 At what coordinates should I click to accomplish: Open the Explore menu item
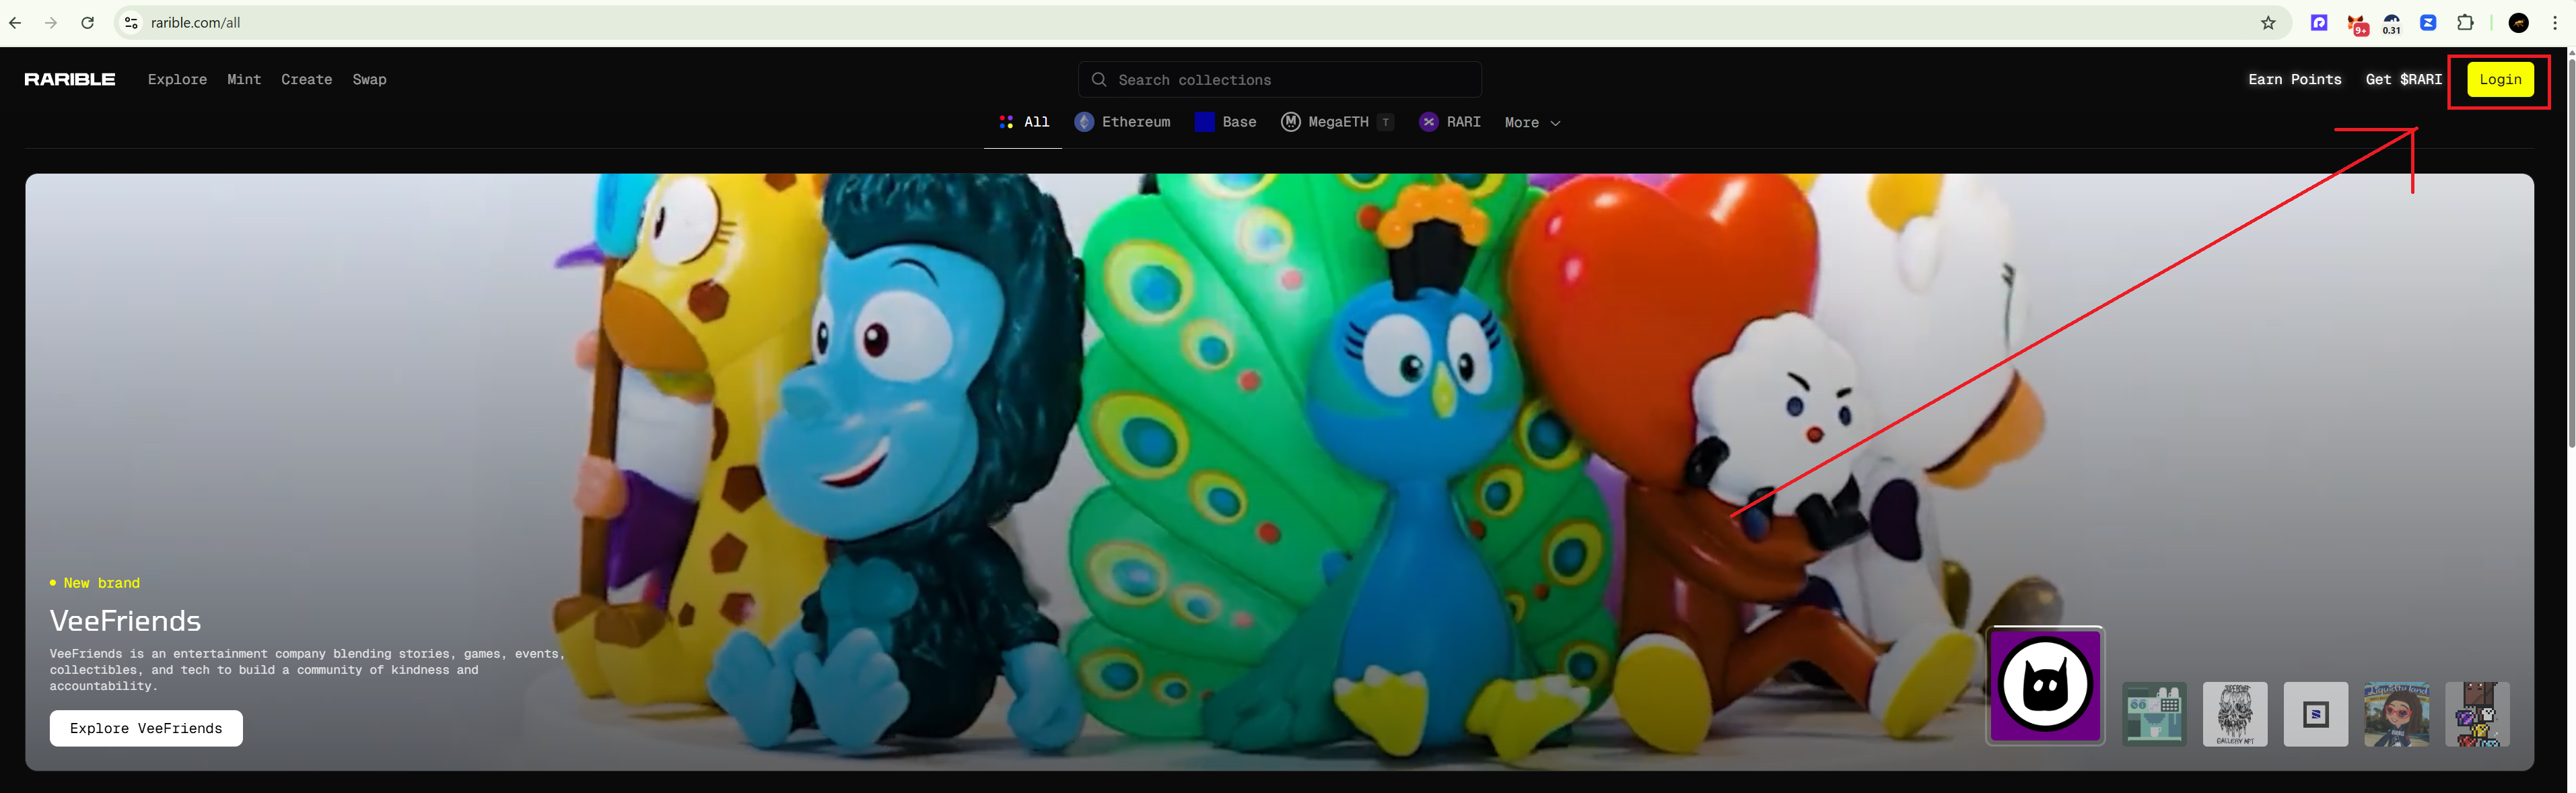(x=177, y=79)
